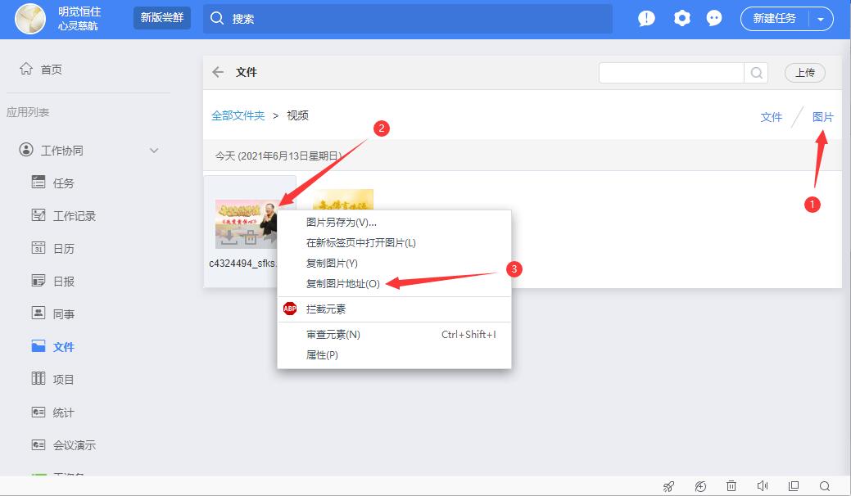Screen dimensions: 851x496
Task: Click the 会议演示 icon
Action: (x=38, y=444)
